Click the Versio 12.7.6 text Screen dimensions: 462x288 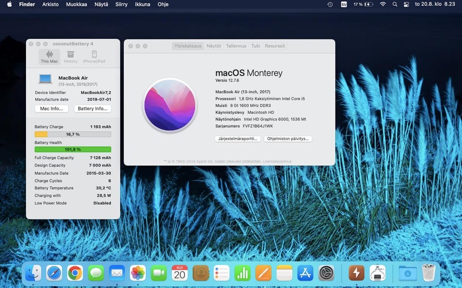[227, 80]
